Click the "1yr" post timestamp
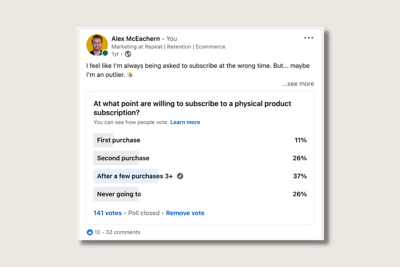This screenshot has width=400, height=267. pos(115,54)
